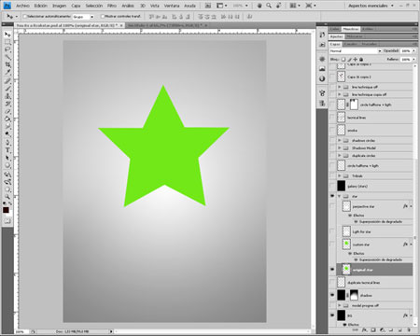The height and width of the screenshot is (336, 420).
Task: Switch to the second document tab
Action: pos(167,25)
